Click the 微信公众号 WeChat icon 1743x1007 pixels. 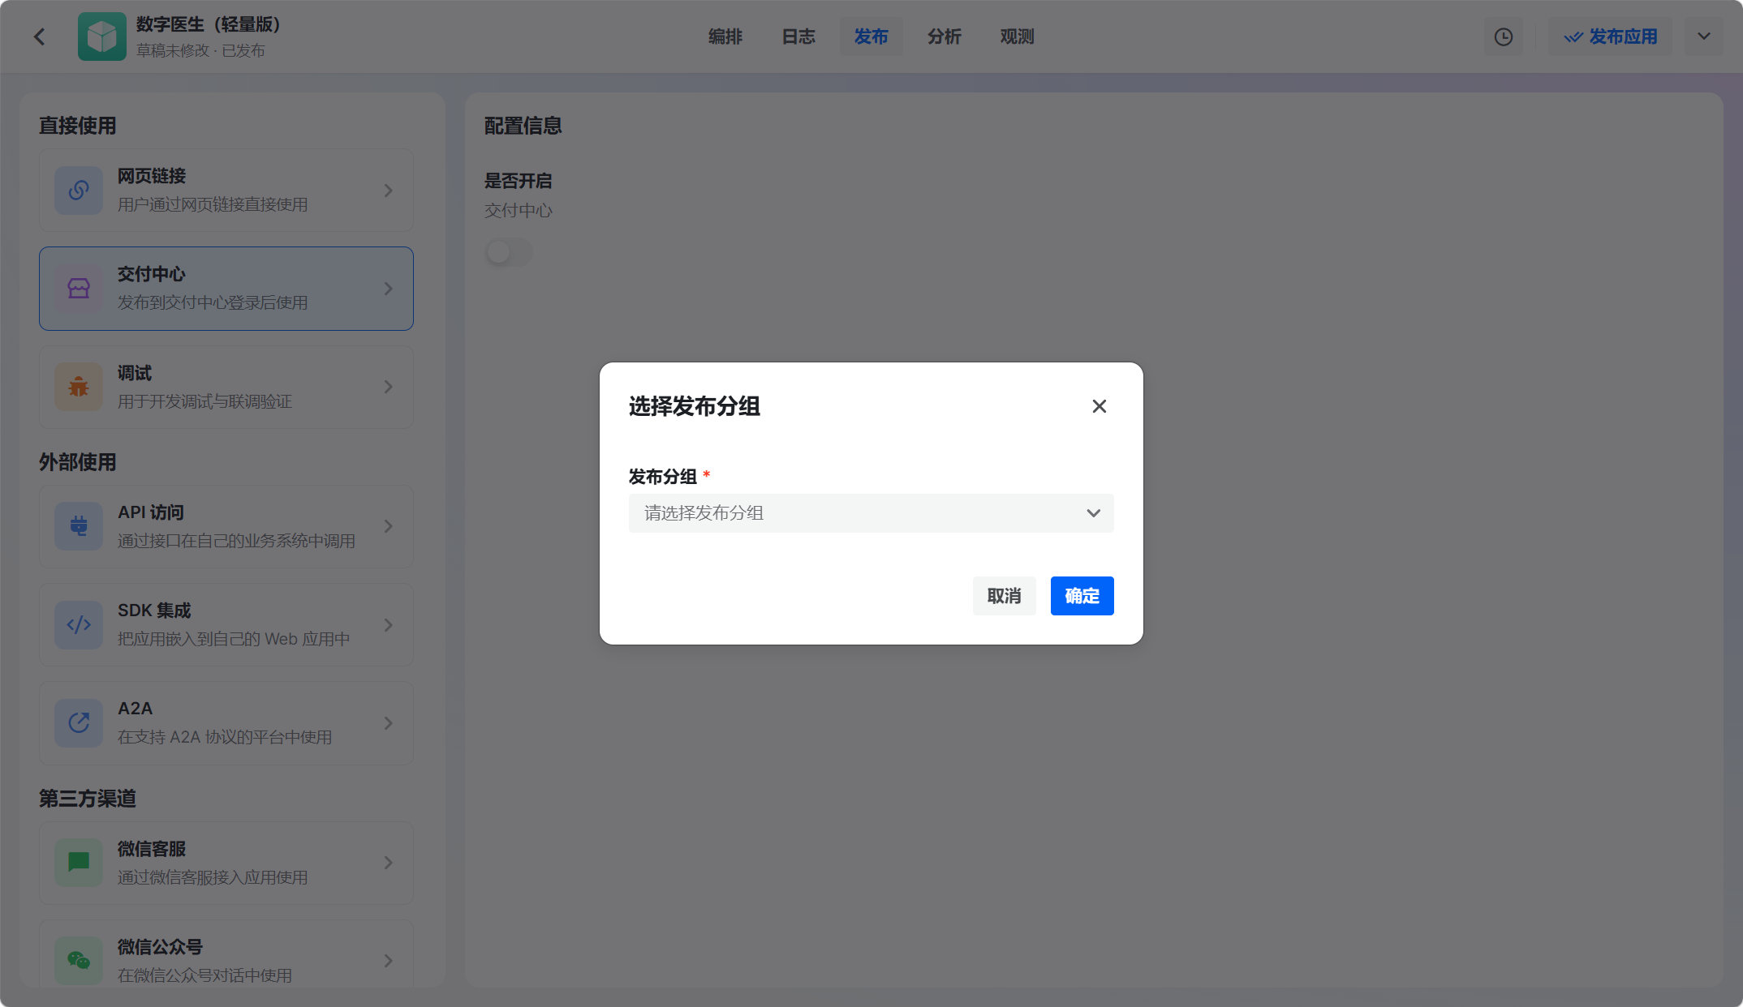pyautogui.click(x=79, y=961)
